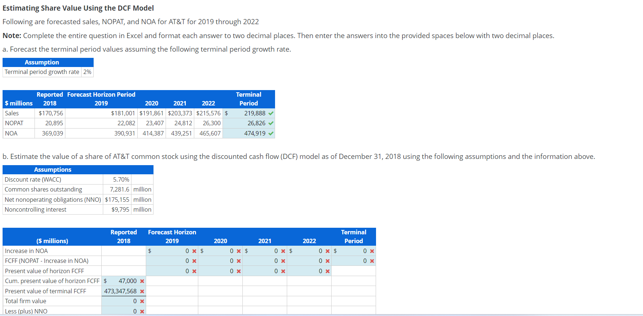
Task: Click the Noncontrolling interest value $9,795
Action: click(120, 209)
